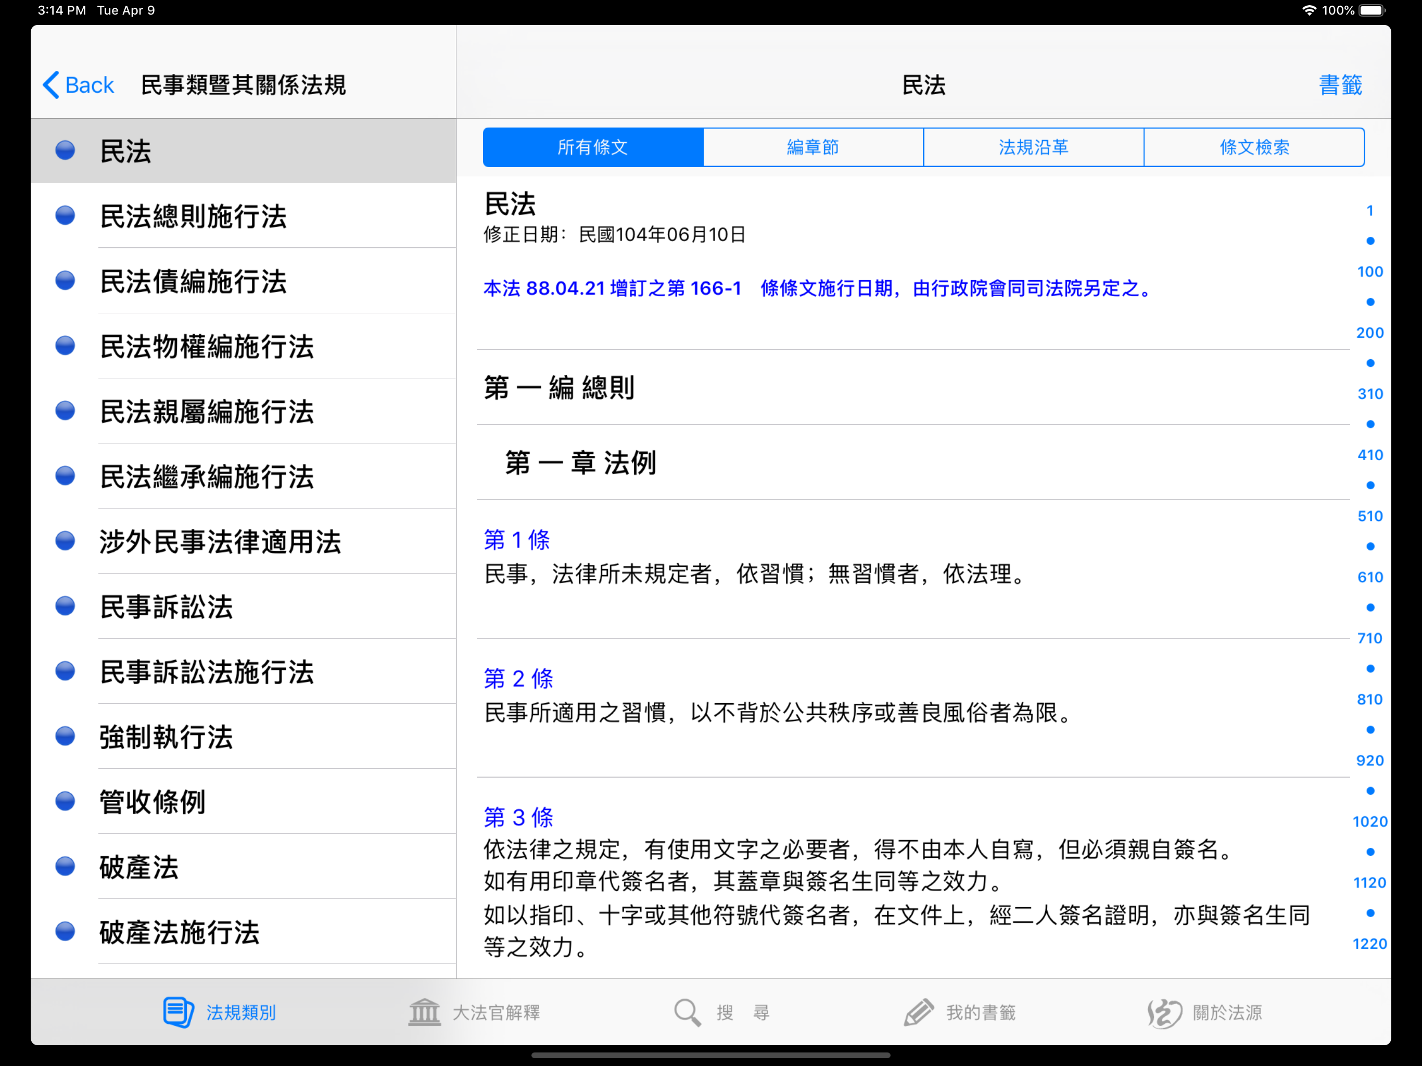Open the 書籤 button in header
The image size is (1422, 1066).
pyautogui.click(x=1340, y=85)
